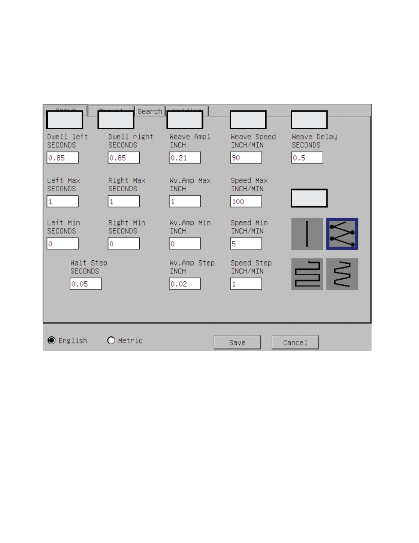Open the Search tab
The image size is (419, 543).
click(150, 111)
